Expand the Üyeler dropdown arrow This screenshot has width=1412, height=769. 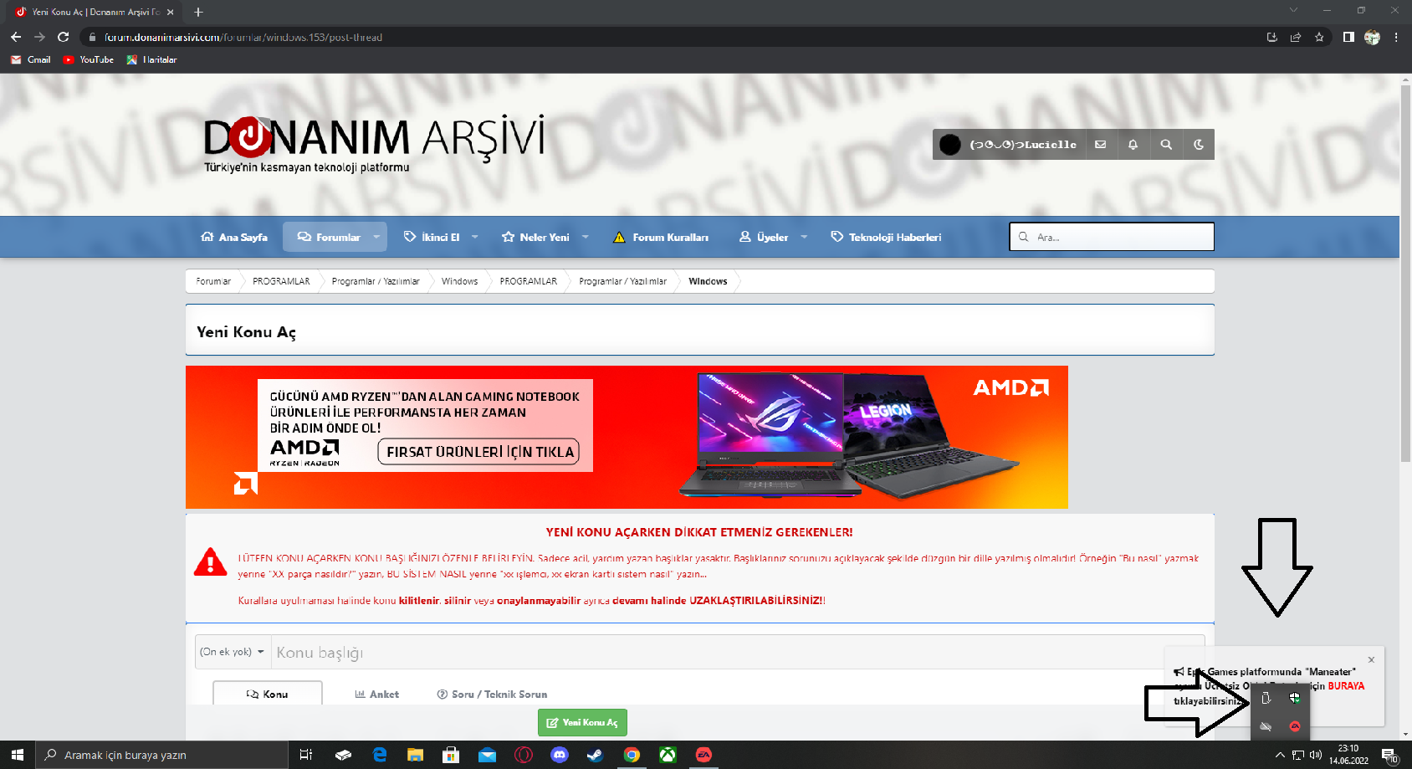[804, 237]
